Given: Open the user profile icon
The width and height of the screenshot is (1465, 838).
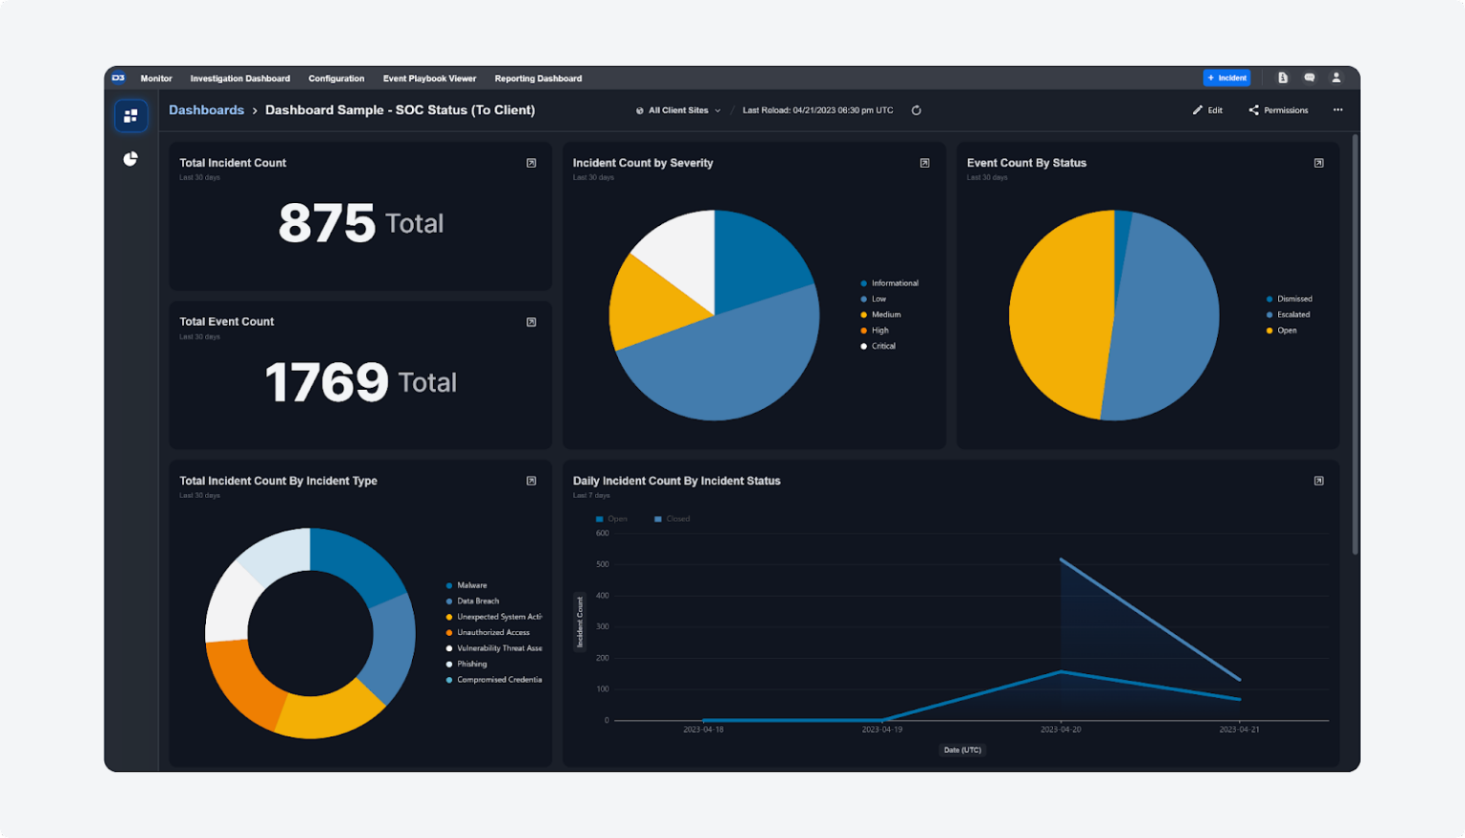Looking at the screenshot, I should coord(1336,77).
